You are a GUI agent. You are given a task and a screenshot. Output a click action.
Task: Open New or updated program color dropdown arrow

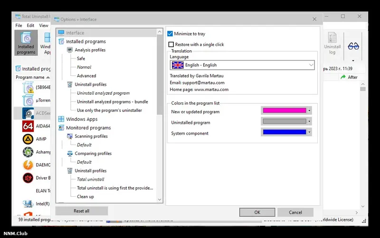click(309, 110)
